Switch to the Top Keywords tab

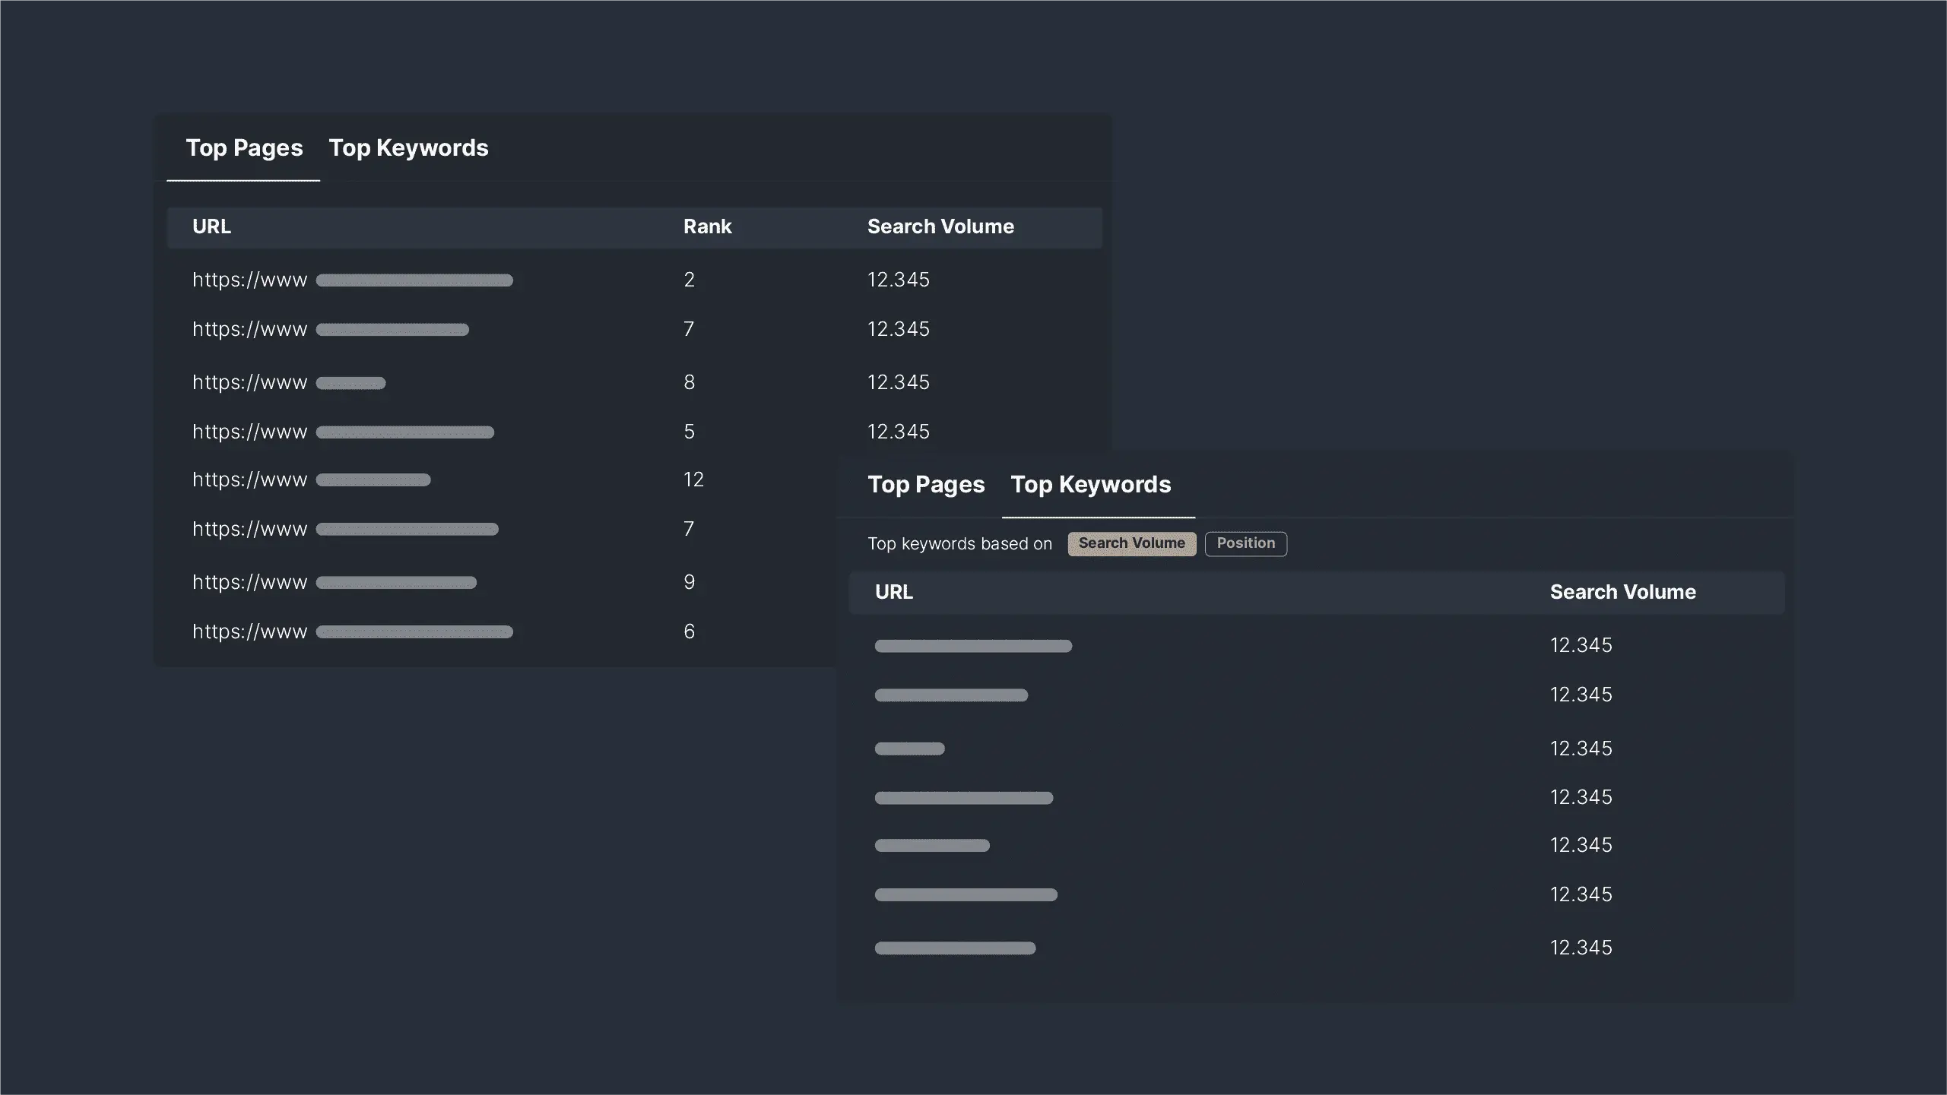click(409, 147)
